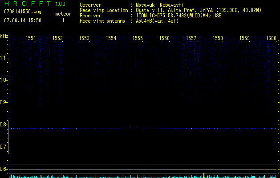Click the Receiving antenna field label
This screenshot has width=280, height=178.
point(102,21)
